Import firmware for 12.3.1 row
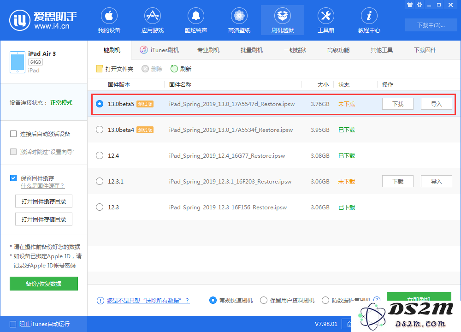Screen dimensions: 461x332 pos(436,181)
